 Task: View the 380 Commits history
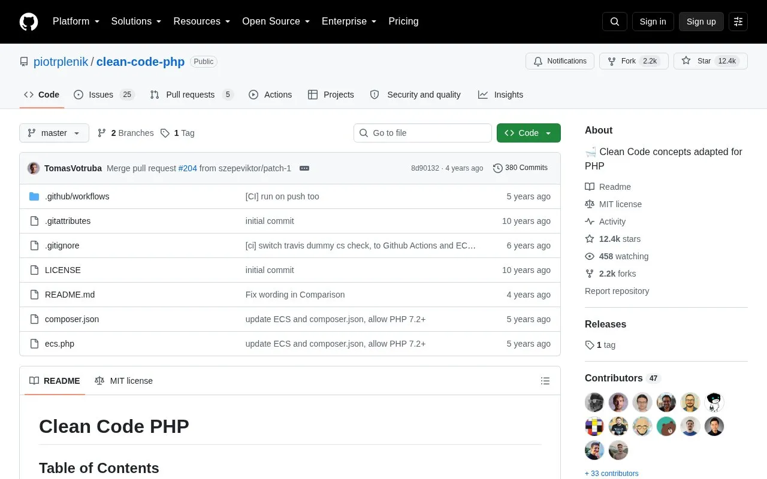point(520,168)
